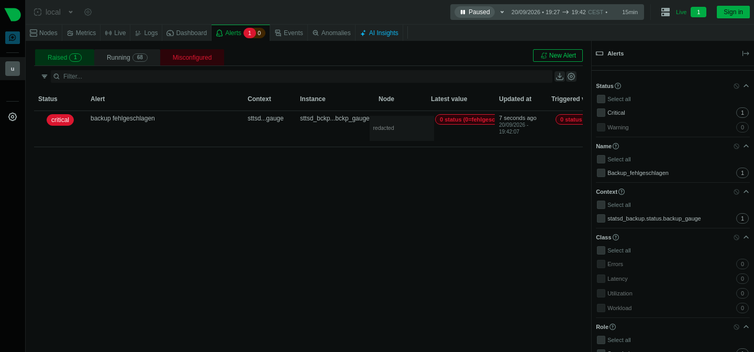Open the dropdown arrow next to Paused
The width and height of the screenshot is (754, 352).
[502, 12]
